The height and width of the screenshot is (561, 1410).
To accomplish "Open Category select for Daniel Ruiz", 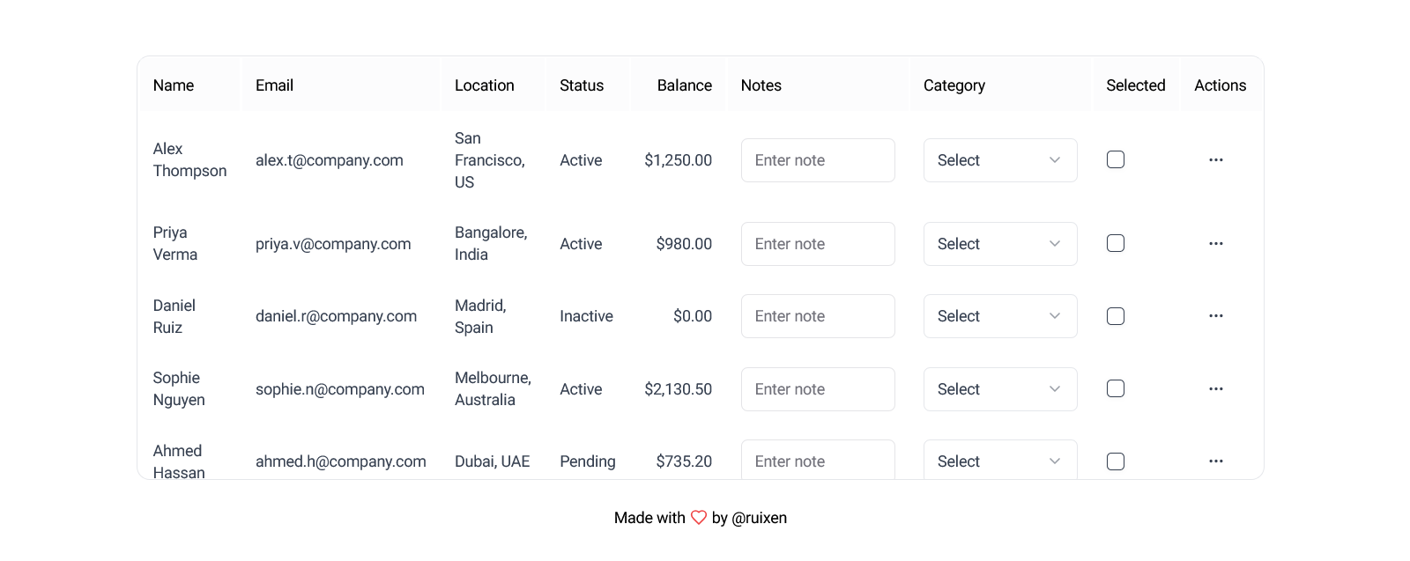I will click(1000, 316).
